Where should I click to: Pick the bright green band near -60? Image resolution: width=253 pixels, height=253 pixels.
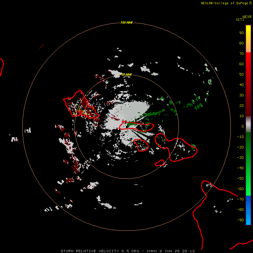click(248, 190)
